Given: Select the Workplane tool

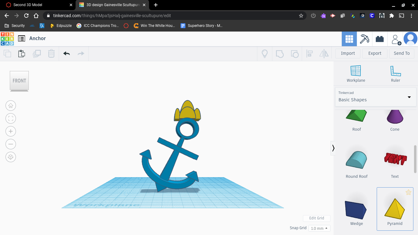Looking at the screenshot, I should [x=356, y=74].
